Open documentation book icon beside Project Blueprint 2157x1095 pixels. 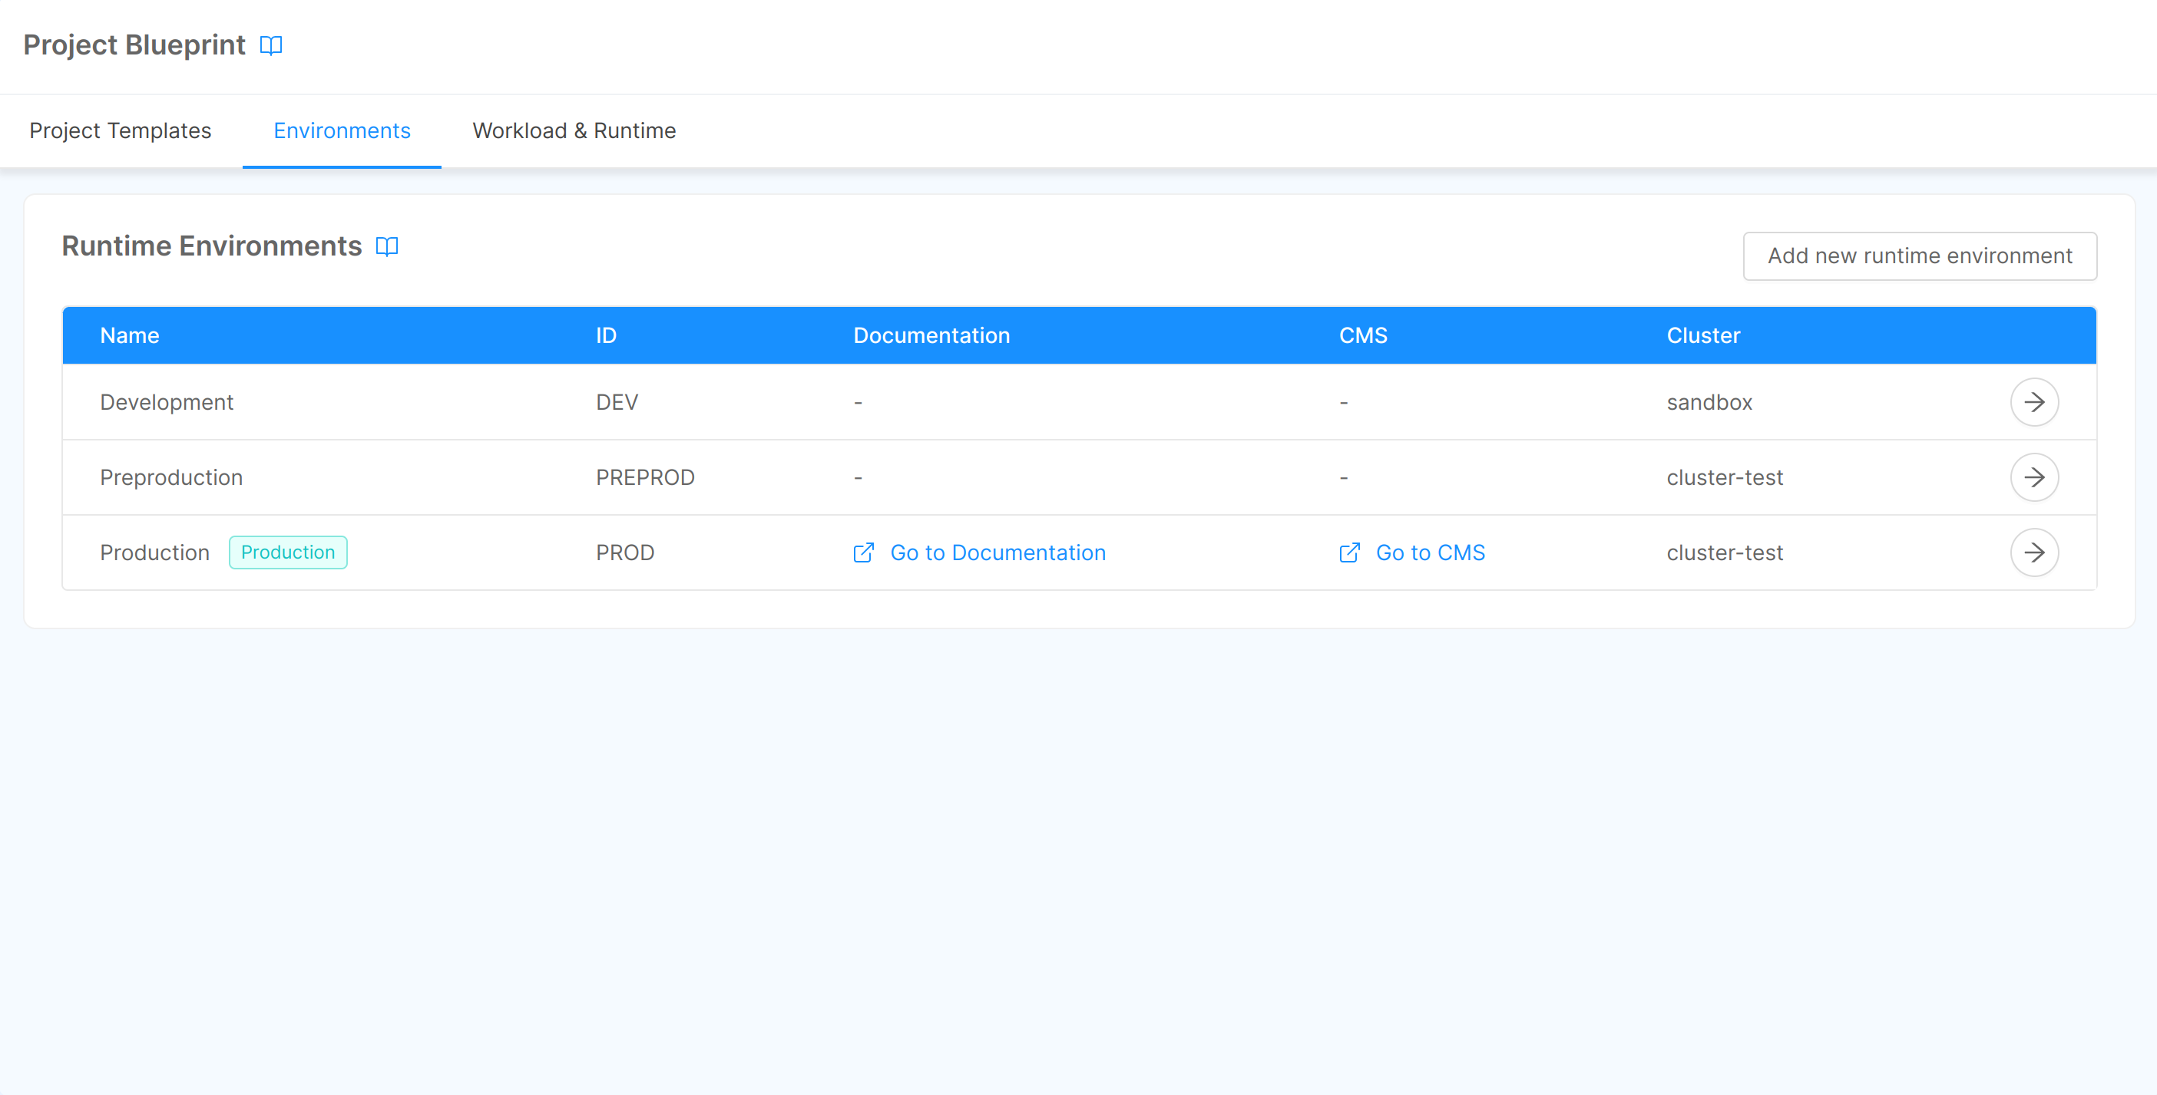[271, 45]
